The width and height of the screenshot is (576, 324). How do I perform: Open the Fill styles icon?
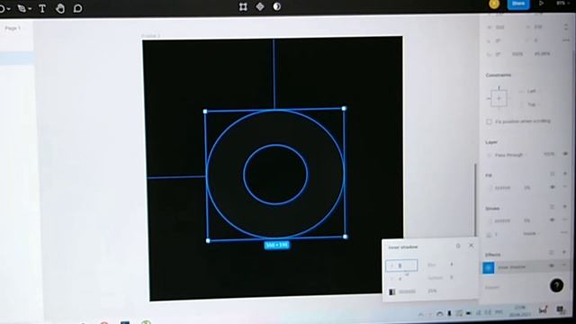tap(552, 174)
